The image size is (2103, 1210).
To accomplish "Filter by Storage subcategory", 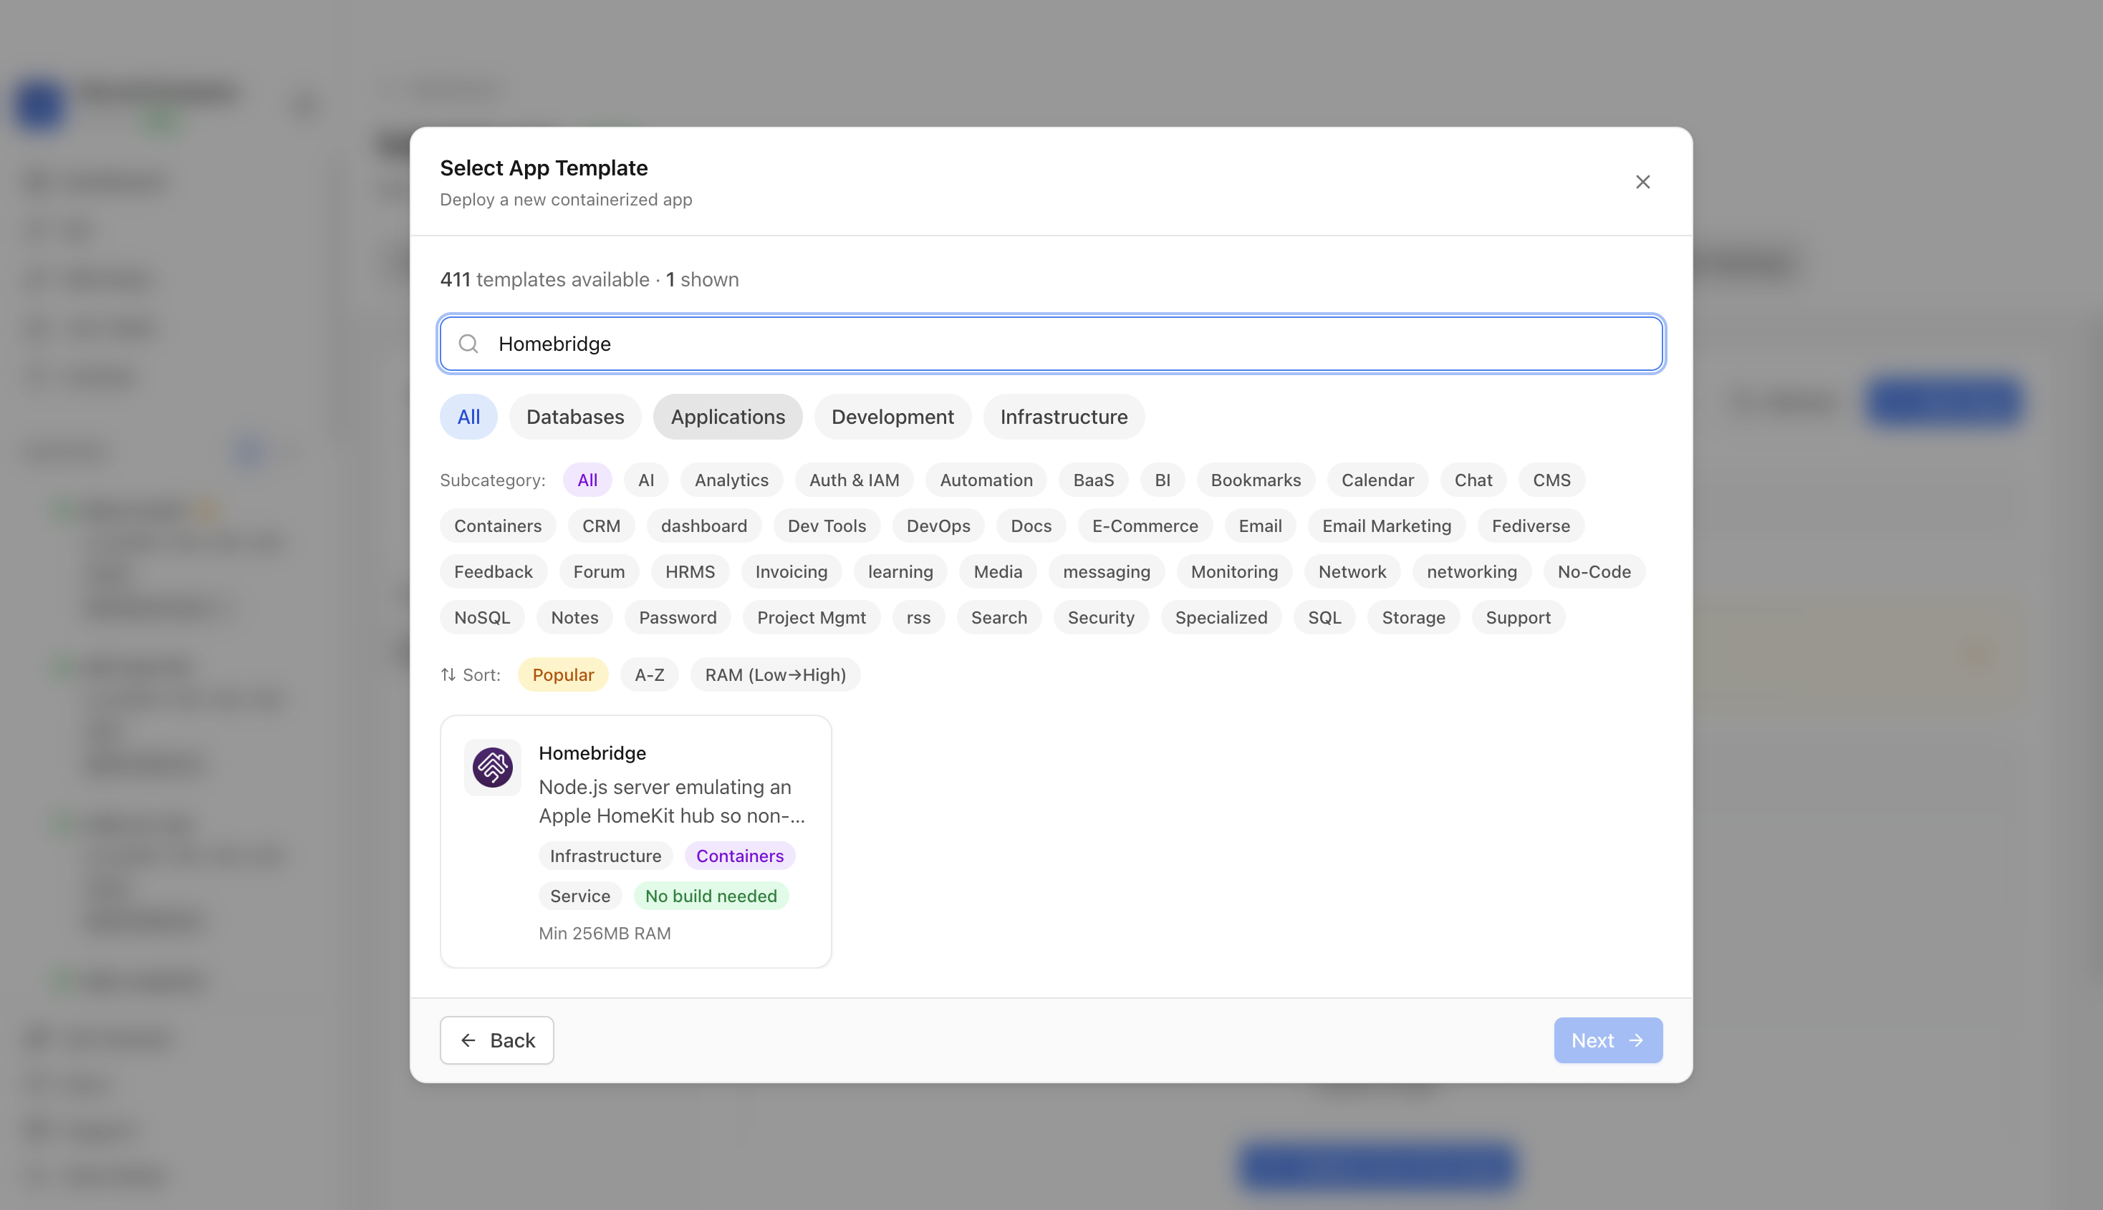I will tap(1413, 616).
